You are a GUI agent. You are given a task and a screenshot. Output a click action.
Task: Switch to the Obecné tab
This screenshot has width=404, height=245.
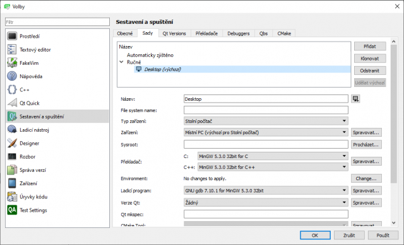click(x=125, y=33)
